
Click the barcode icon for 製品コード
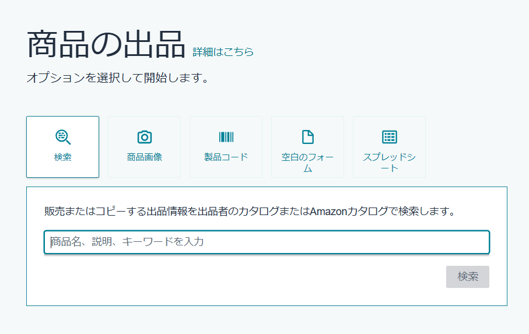(x=226, y=137)
